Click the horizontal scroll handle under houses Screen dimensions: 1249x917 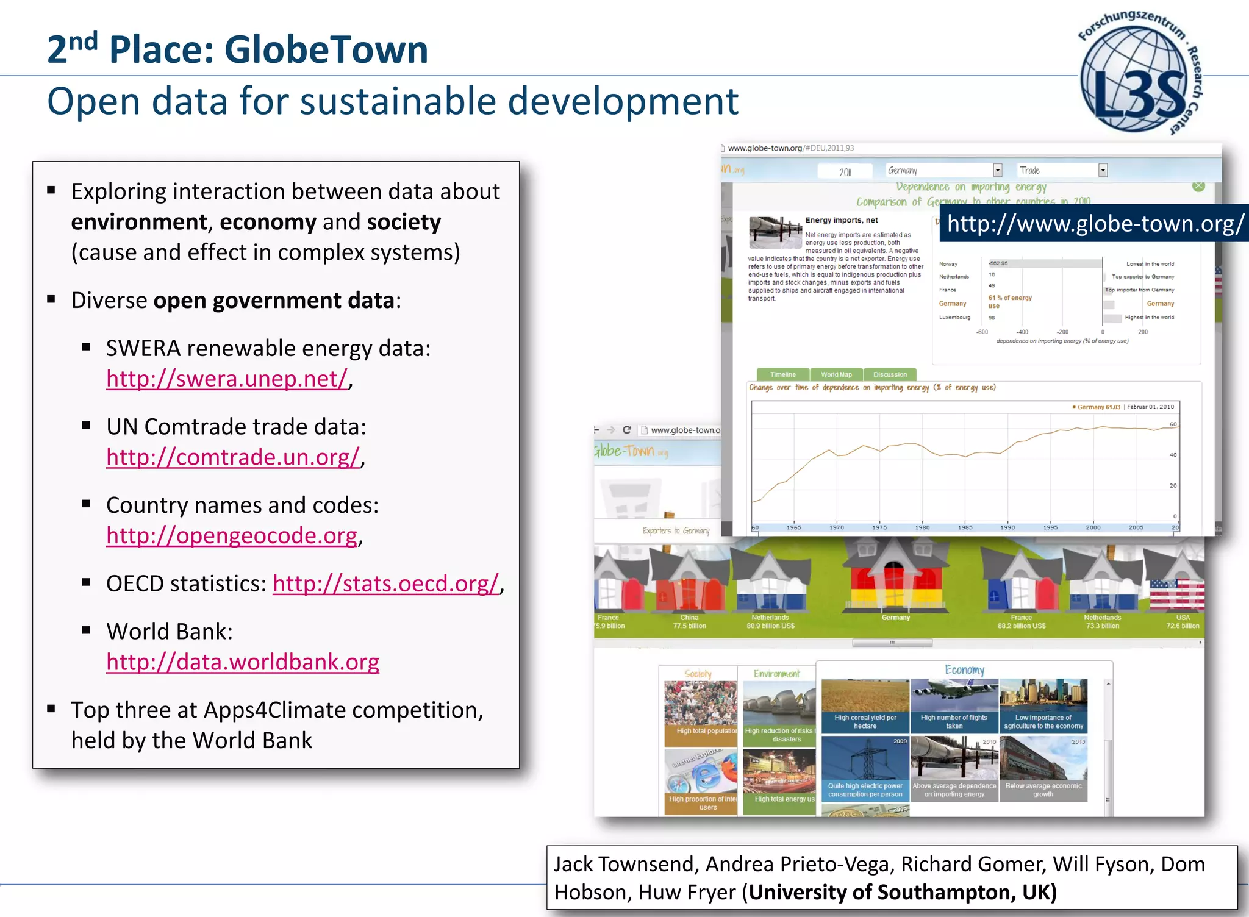892,642
